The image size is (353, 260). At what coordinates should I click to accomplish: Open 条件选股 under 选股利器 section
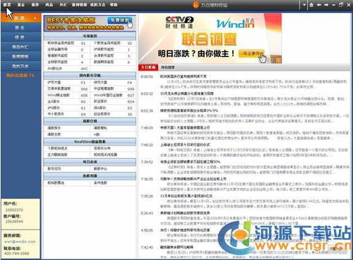100,183
